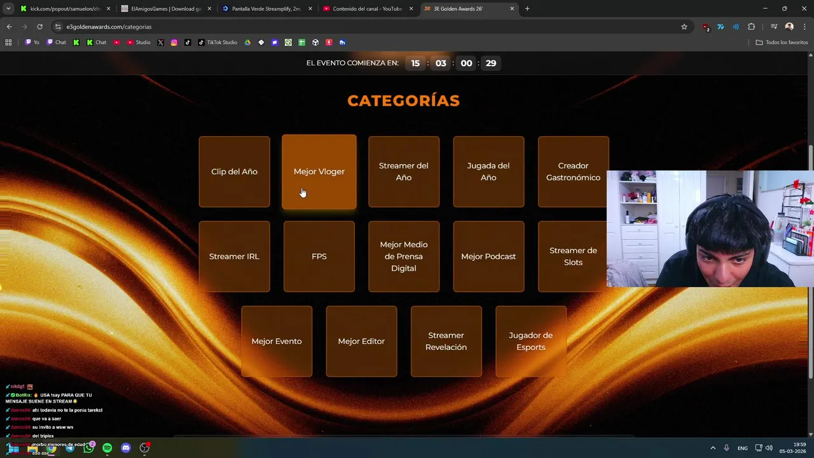Open the FPS category card
814x458 pixels.
319,256
